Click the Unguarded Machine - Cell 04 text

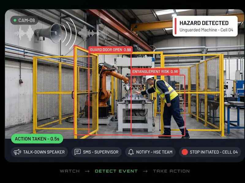point(206,30)
